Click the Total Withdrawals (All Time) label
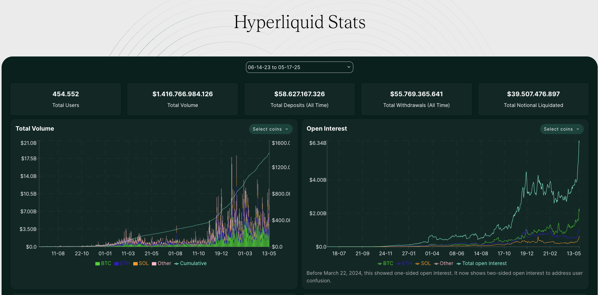 (416, 105)
